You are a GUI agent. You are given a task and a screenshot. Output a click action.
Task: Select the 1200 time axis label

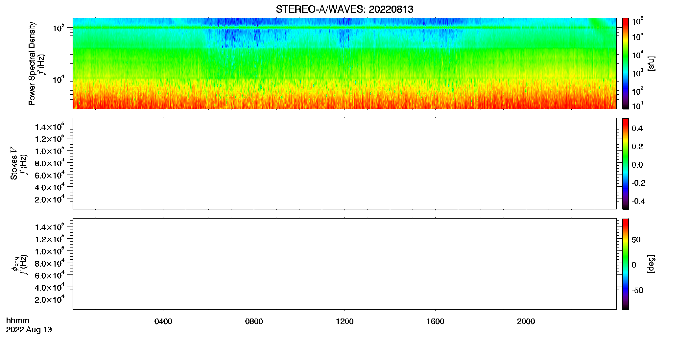pos(344,321)
